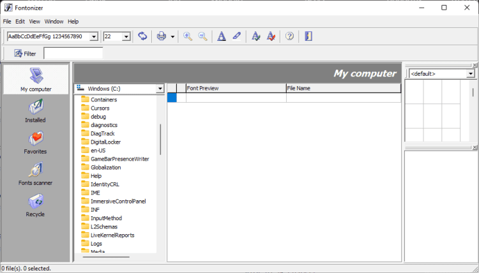Open the Edit menu
This screenshot has height=273, width=479.
pyautogui.click(x=20, y=21)
